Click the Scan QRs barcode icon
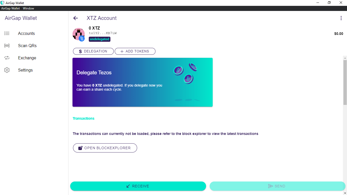This screenshot has height=195, width=347. 7,46
